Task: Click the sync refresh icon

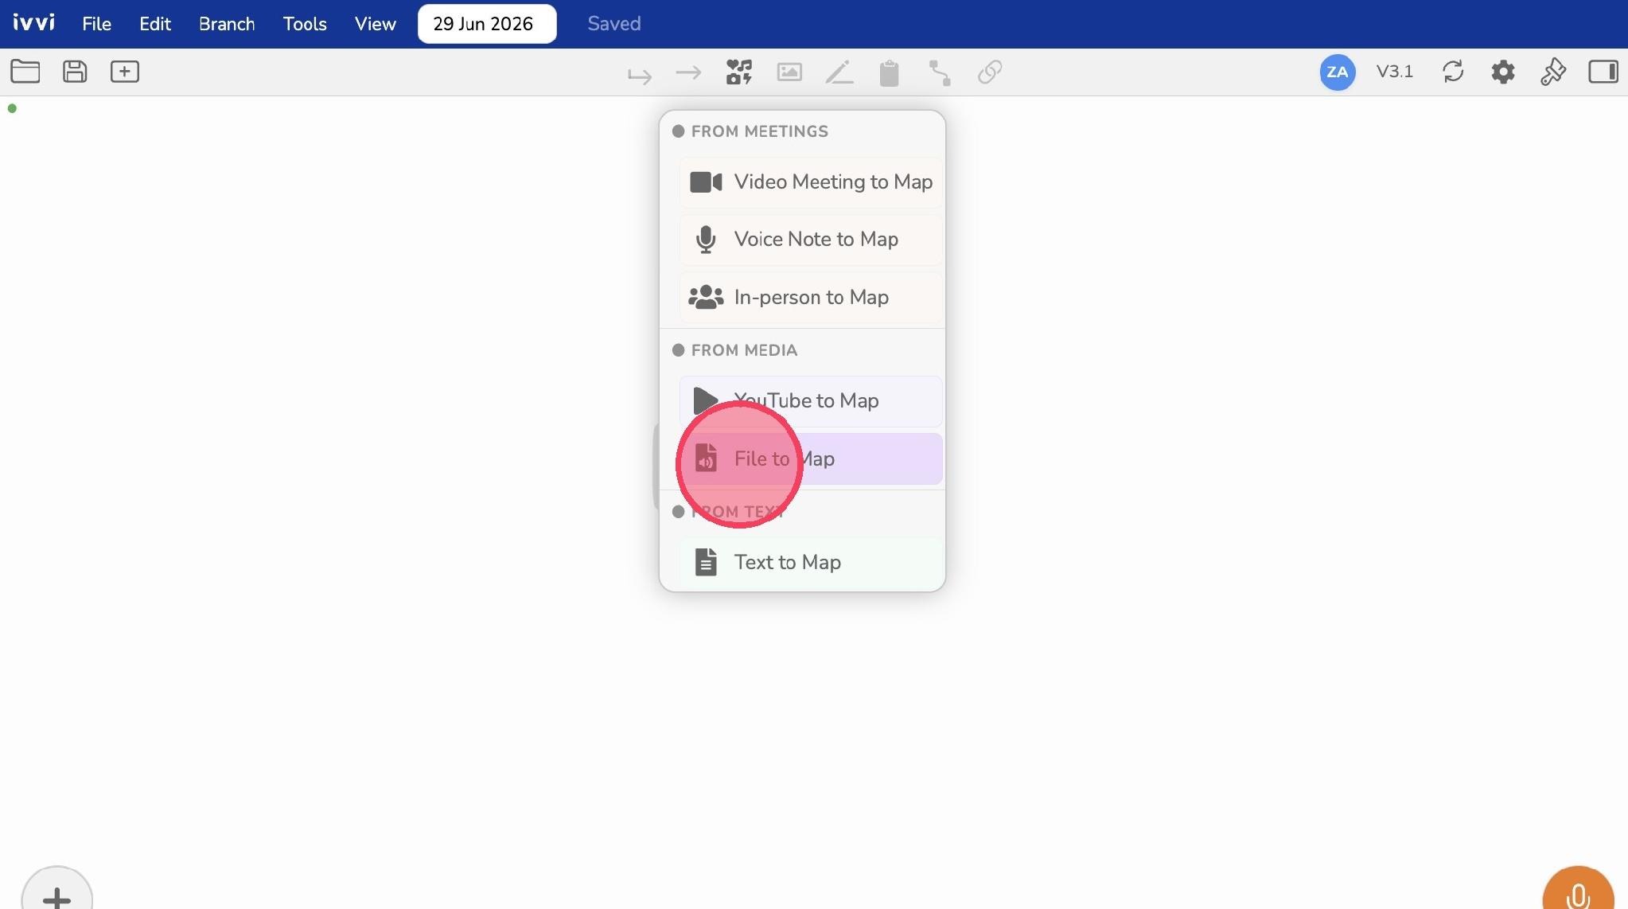Action: coord(1453,72)
